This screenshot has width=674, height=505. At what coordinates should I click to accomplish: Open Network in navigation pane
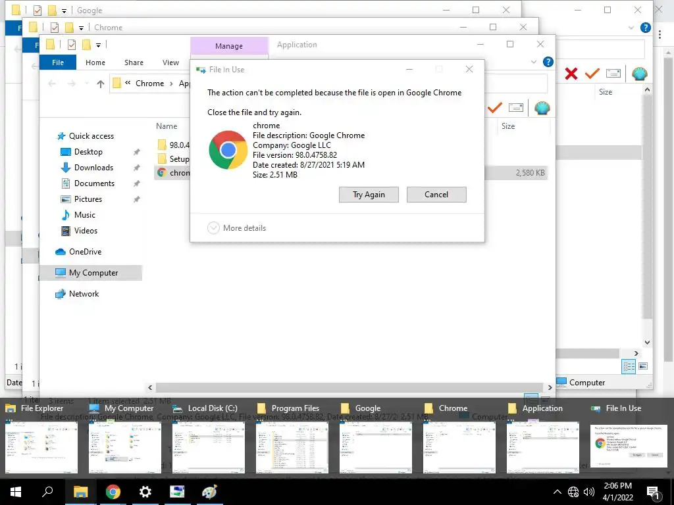pyautogui.click(x=84, y=294)
